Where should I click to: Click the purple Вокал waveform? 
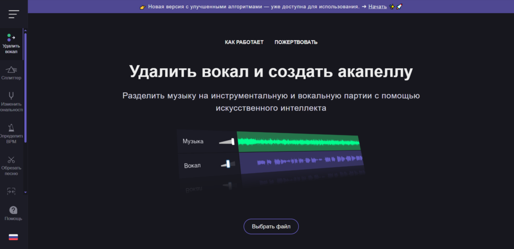[x=302, y=162]
